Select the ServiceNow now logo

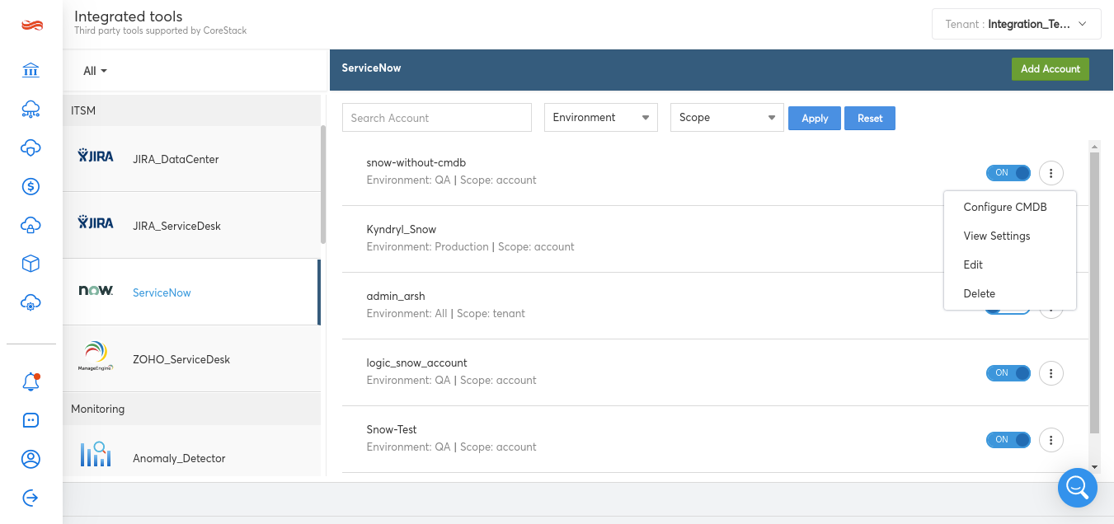click(x=96, y=291)
